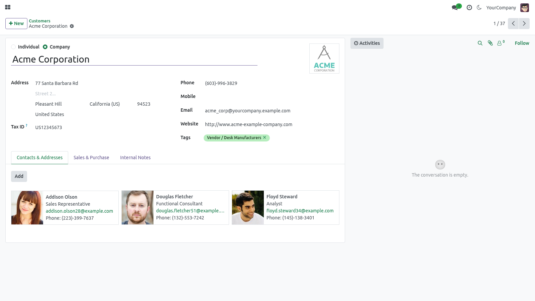Select the Company radio option
This screenshot has width=535, height=301.
(x=45, y=47)
